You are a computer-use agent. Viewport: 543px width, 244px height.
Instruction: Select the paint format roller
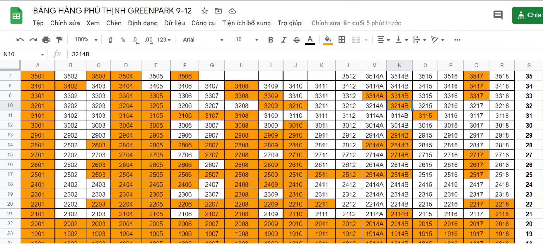tap(59, 40)
